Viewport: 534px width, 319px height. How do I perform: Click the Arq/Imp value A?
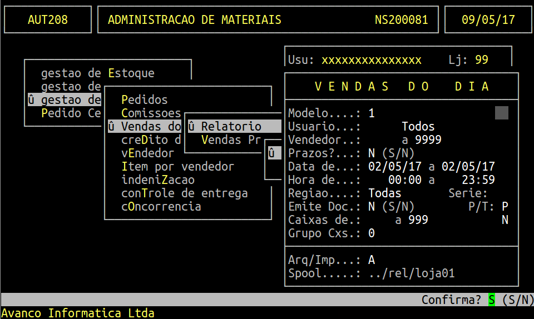[372, 260]
